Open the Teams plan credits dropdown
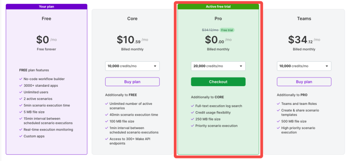Viewport: 349px width, 161px height. coord(304,66)
